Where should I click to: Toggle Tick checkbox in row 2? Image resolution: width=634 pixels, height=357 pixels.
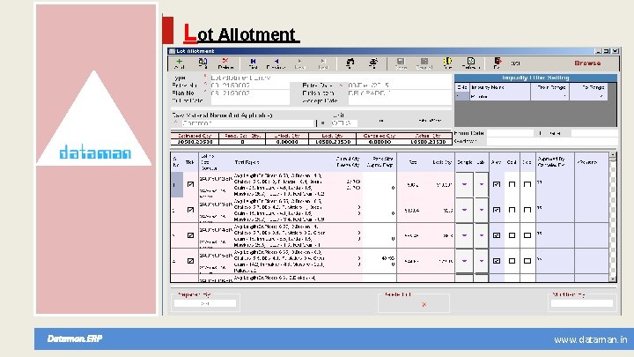[x=190, y=210]
